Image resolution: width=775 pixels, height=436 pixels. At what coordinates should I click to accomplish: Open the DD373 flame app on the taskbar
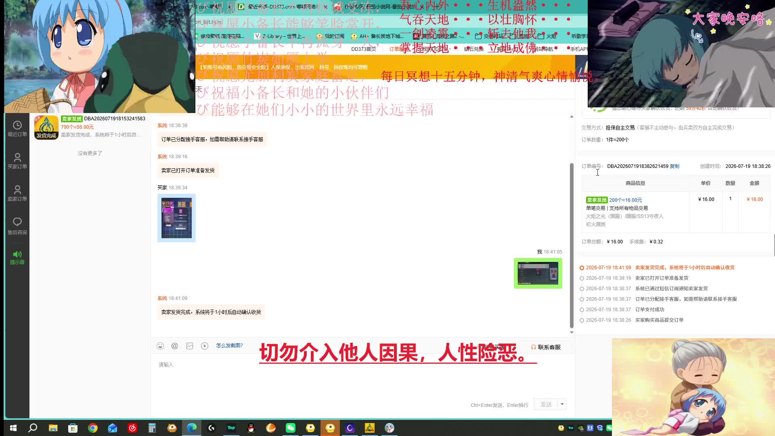click(370, 428)
